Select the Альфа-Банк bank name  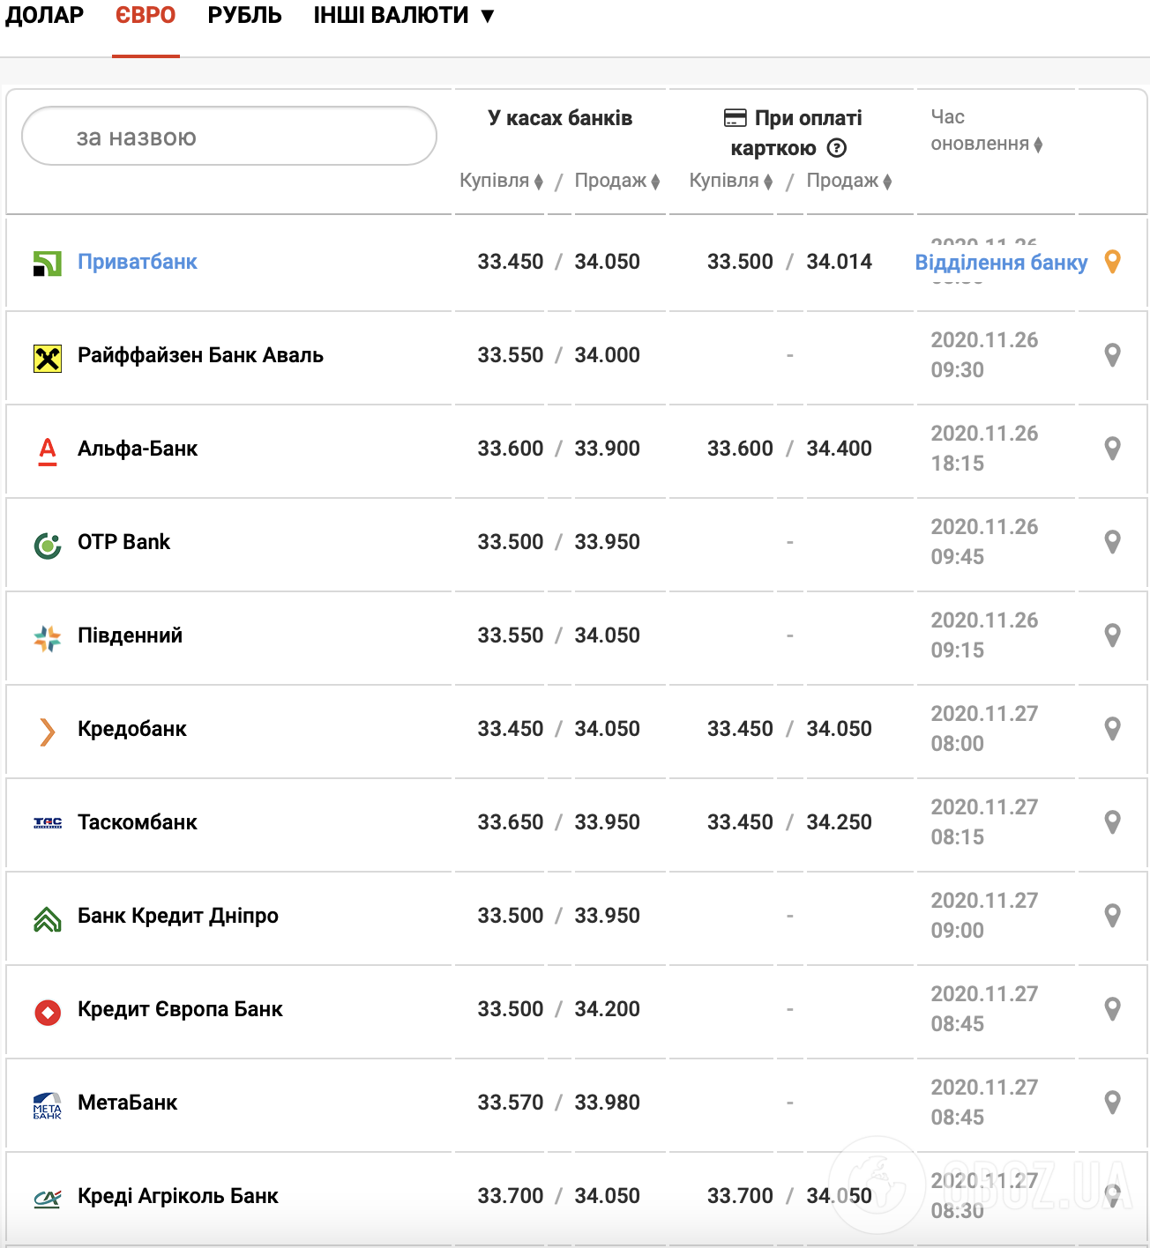138,449
